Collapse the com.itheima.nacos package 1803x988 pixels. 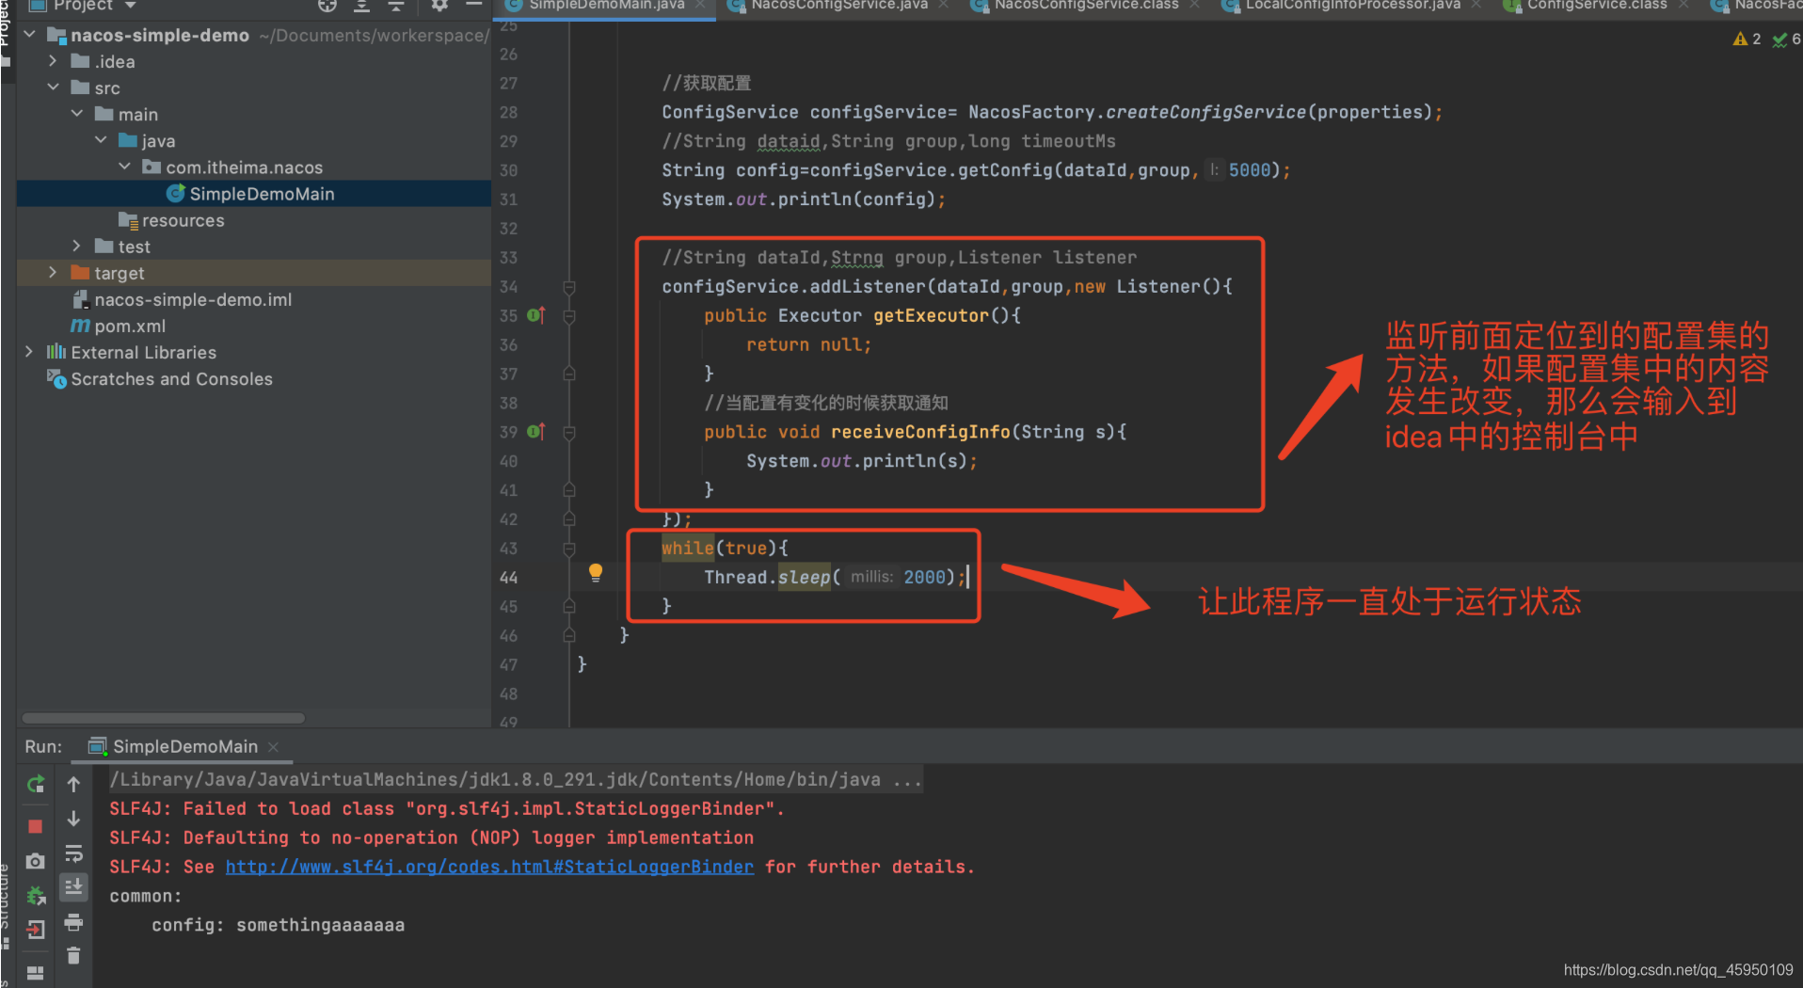124,167
